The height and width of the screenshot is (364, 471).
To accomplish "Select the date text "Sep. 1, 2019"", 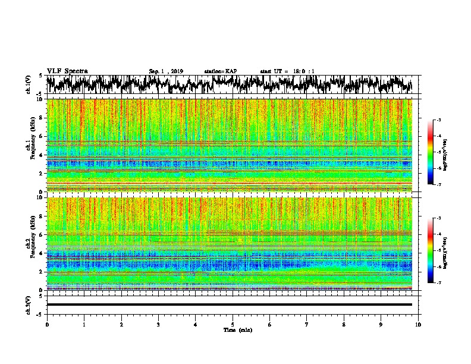I will point(166,71).
